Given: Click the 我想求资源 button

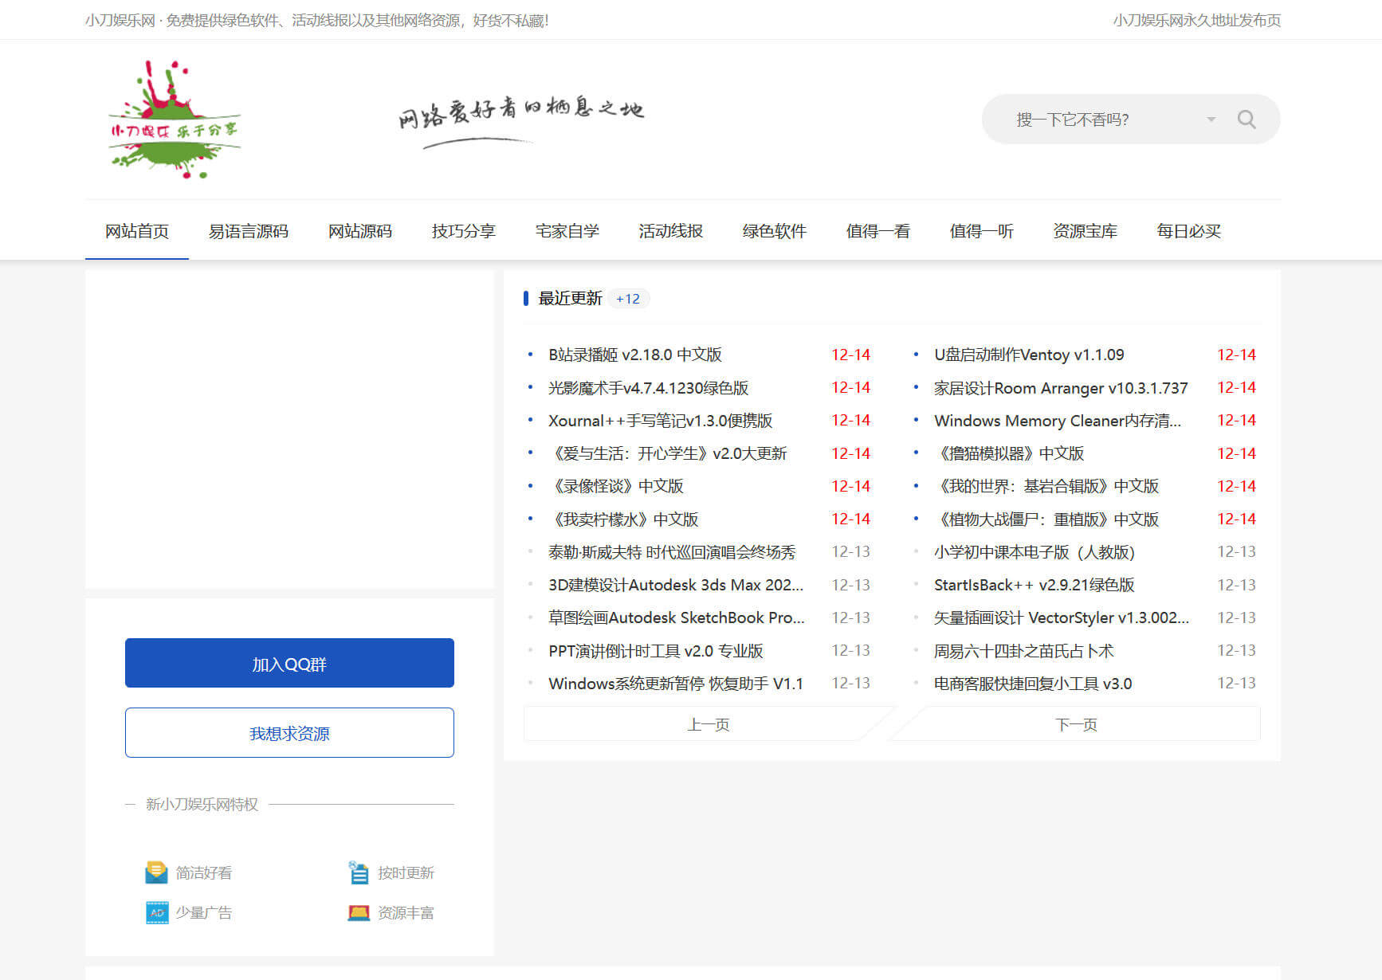Looking at the screenshot, I should coord(289,732).
